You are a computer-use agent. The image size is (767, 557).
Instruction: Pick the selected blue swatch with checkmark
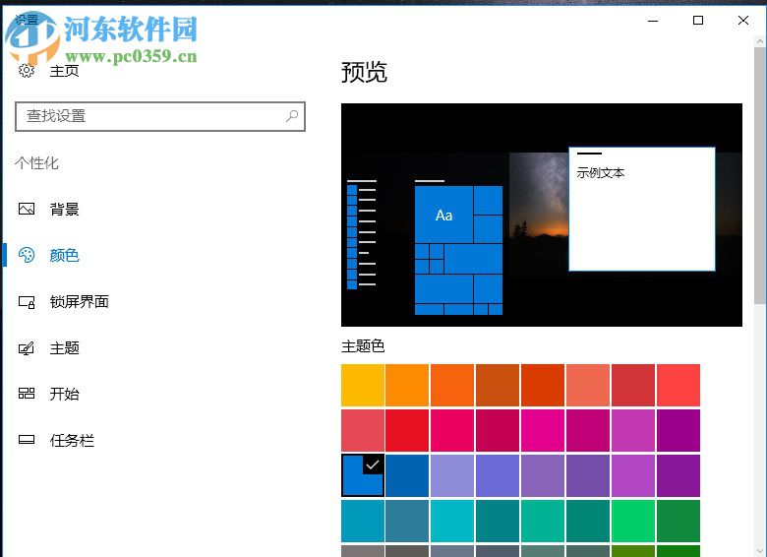coord(363,475)
